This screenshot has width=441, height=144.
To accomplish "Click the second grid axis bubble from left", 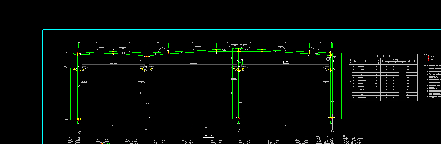I will [146, 130].
